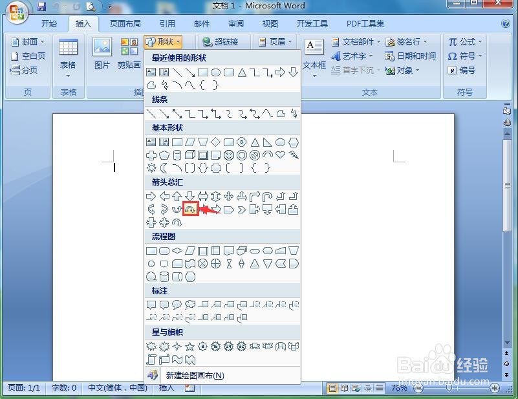Open the View (视图) tab
The image size is (518, 399).
[270, 23]
